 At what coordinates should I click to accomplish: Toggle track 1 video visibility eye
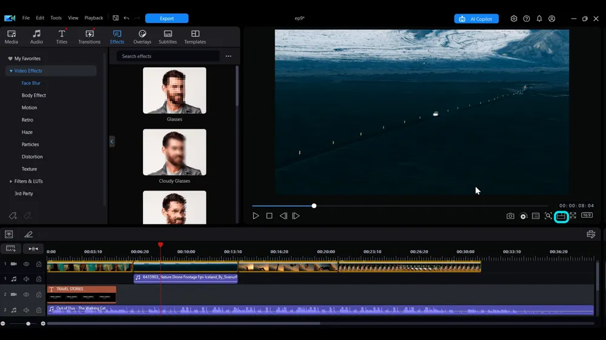pos(26,264)
